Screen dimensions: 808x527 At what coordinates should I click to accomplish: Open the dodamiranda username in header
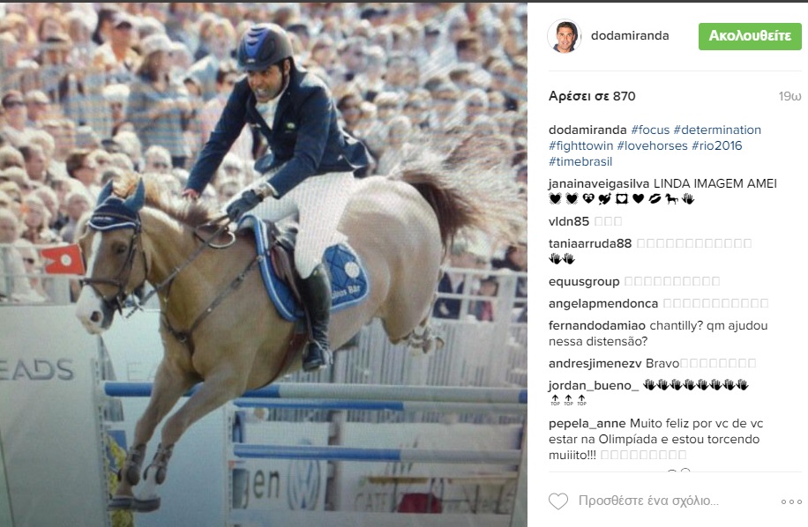(630, 35)
